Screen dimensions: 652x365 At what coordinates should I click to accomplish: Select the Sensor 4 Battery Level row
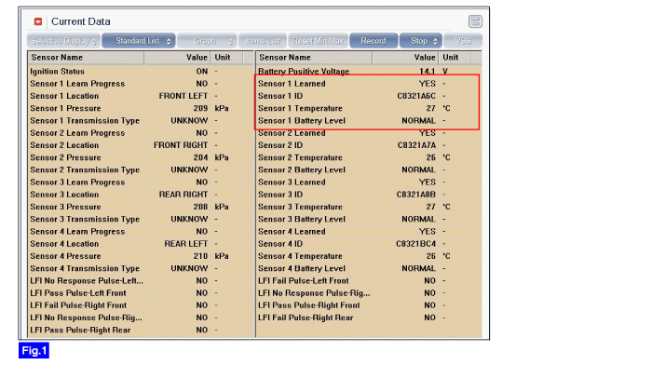369,268
